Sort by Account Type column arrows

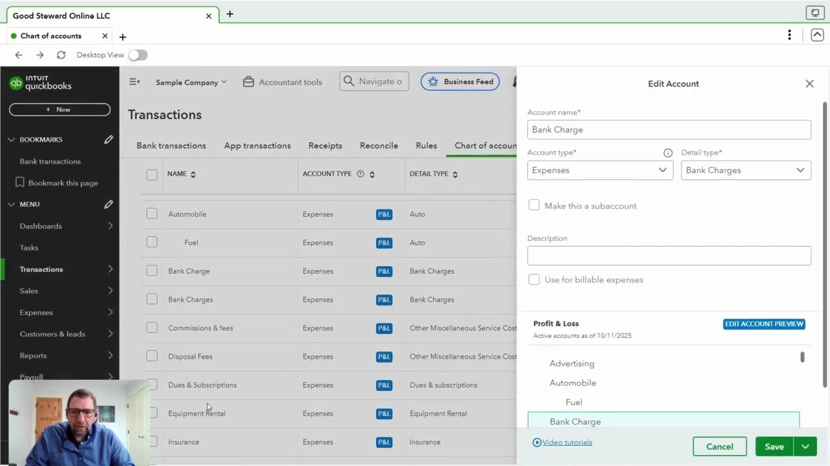[x=372, y=174]
